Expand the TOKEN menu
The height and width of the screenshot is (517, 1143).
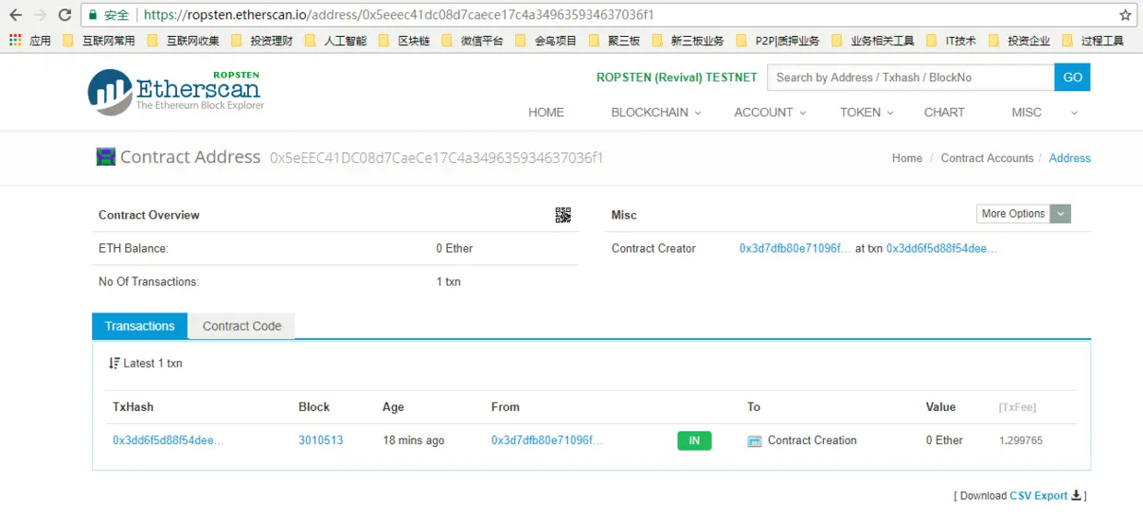coord(867,112)
